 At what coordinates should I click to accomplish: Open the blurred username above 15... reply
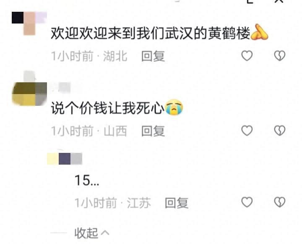pos(65,159)
